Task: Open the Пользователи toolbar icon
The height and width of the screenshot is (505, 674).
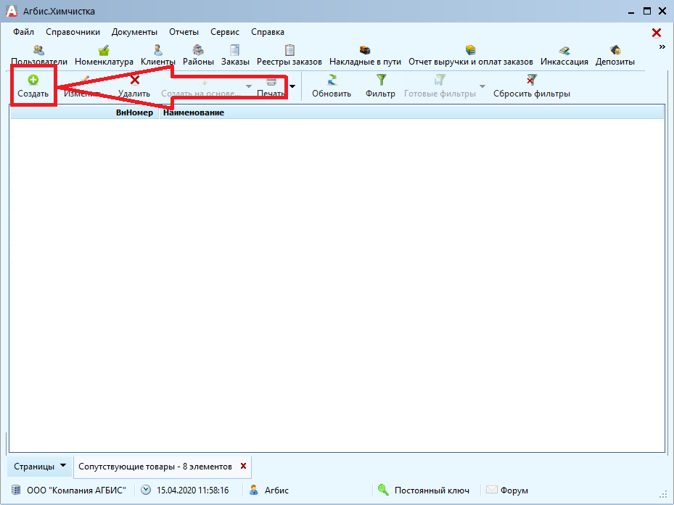Action: point(39,55)
